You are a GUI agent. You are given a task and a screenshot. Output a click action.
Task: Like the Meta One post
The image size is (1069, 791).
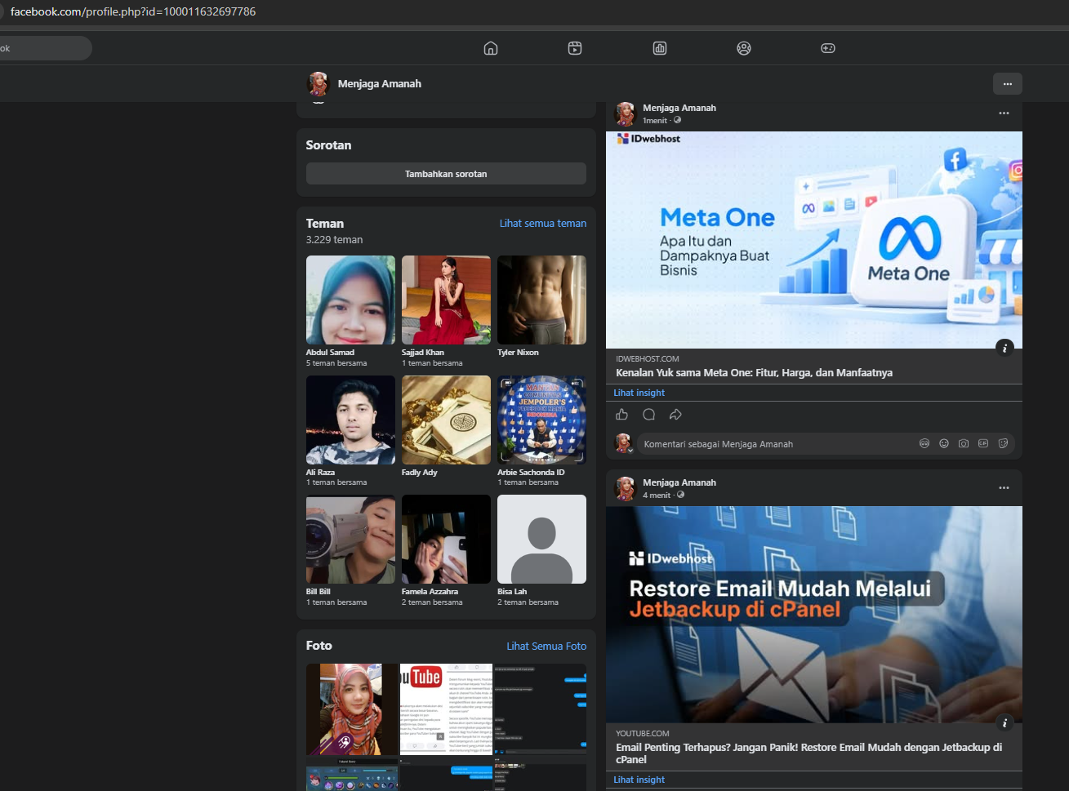[622, 415]
